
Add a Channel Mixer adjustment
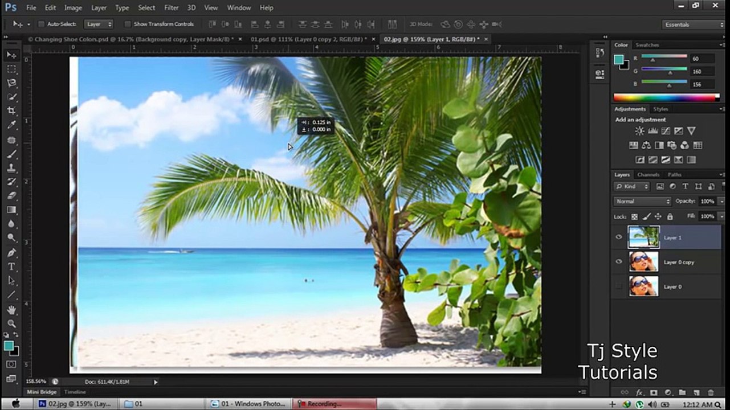pos(685,145)
